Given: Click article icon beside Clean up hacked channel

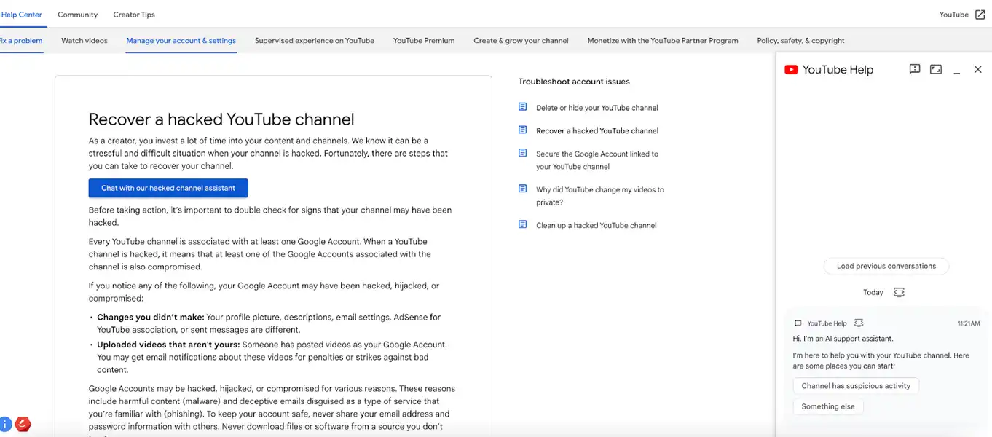Looking at the screenshot, I should coord(522,225).
